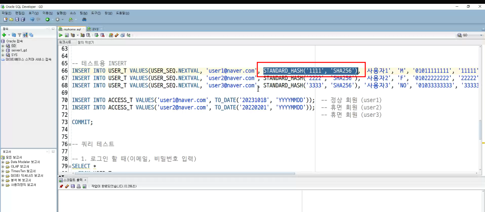
Task: Click the eraser Clear icon in worksheet toolbar
Action: pyautogui.click(x=117, y=35)
